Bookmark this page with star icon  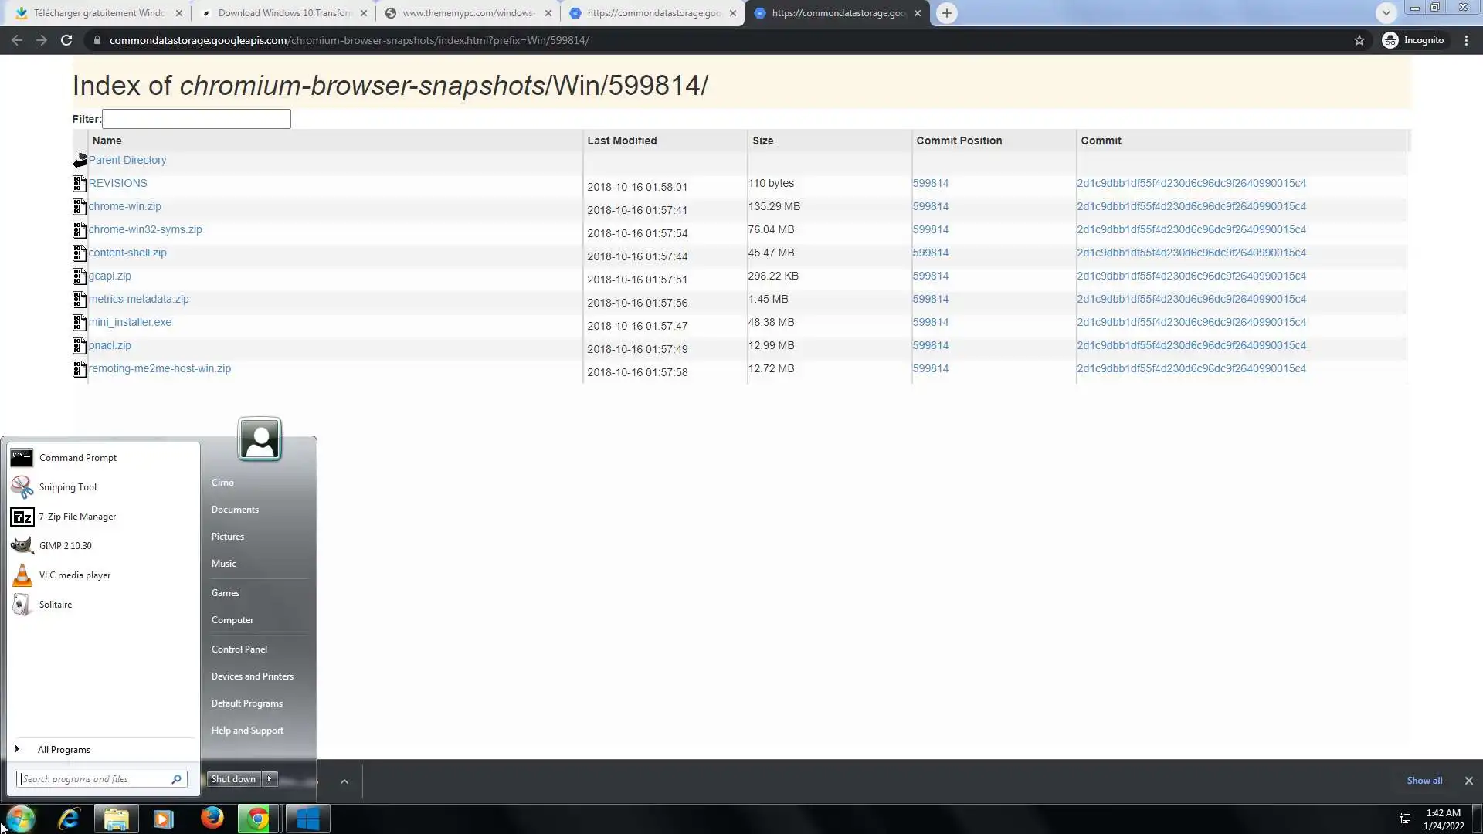click(x=1359, y=40)
